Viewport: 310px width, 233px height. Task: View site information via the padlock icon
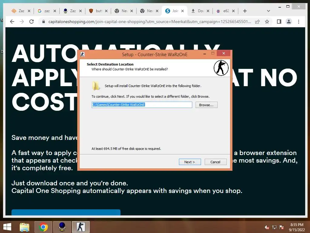point(44,22)
